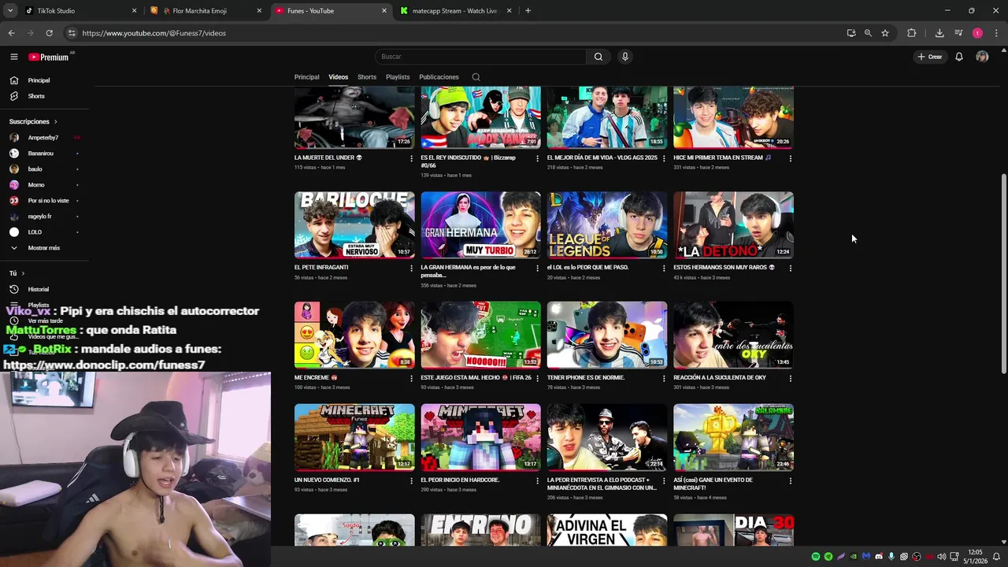Open more actions for REACCIÓN A LA SUCULENTA
This screenshot has height=567, width=1008.
click(x=791, y=378)
